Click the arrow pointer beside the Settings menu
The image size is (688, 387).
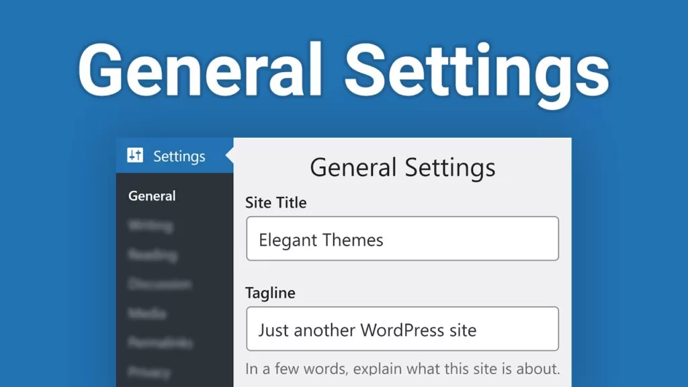[x=229, y=156]
